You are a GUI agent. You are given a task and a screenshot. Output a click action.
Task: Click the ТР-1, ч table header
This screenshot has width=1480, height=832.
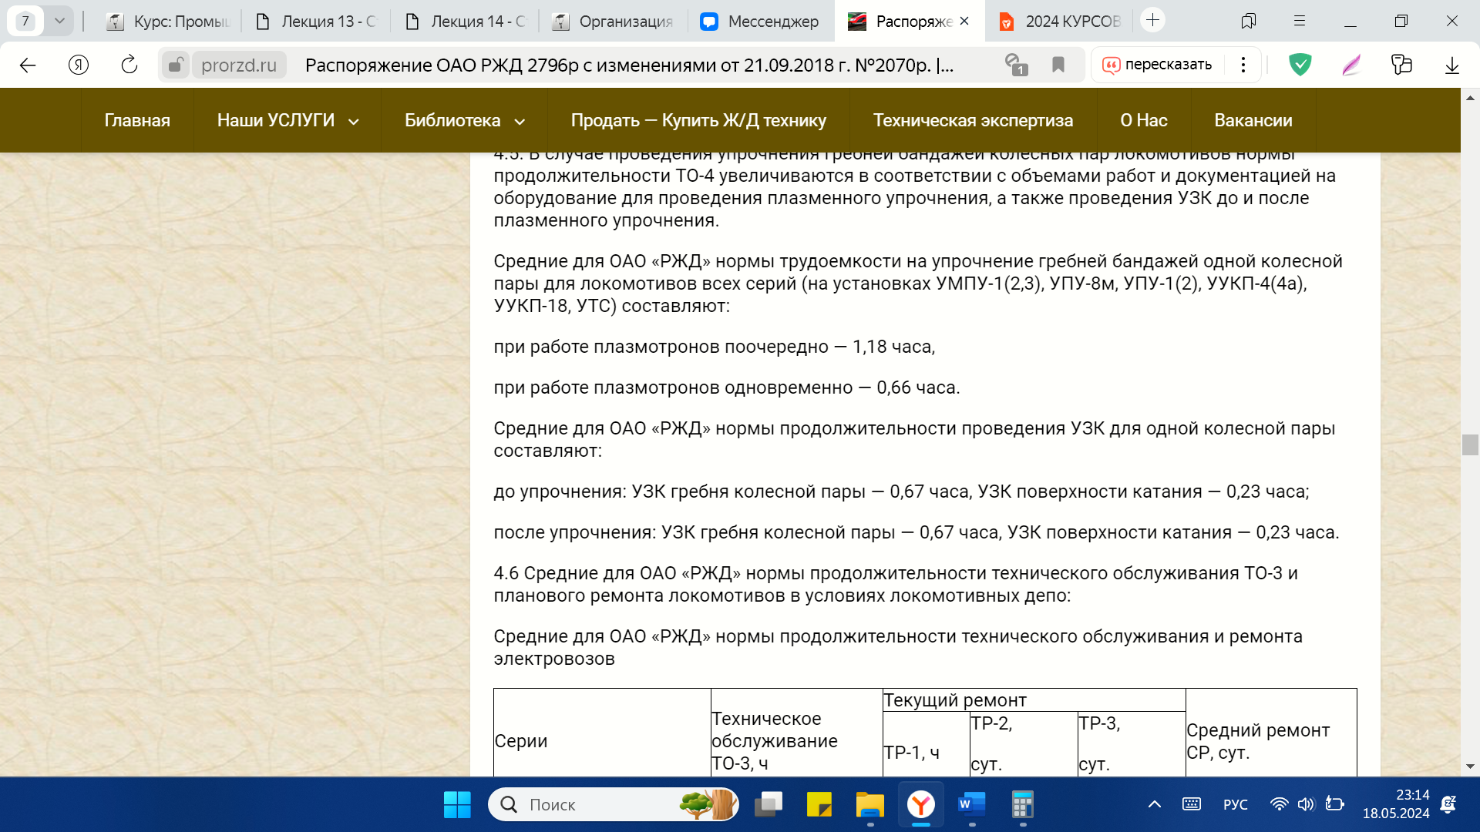coord(926,744)
